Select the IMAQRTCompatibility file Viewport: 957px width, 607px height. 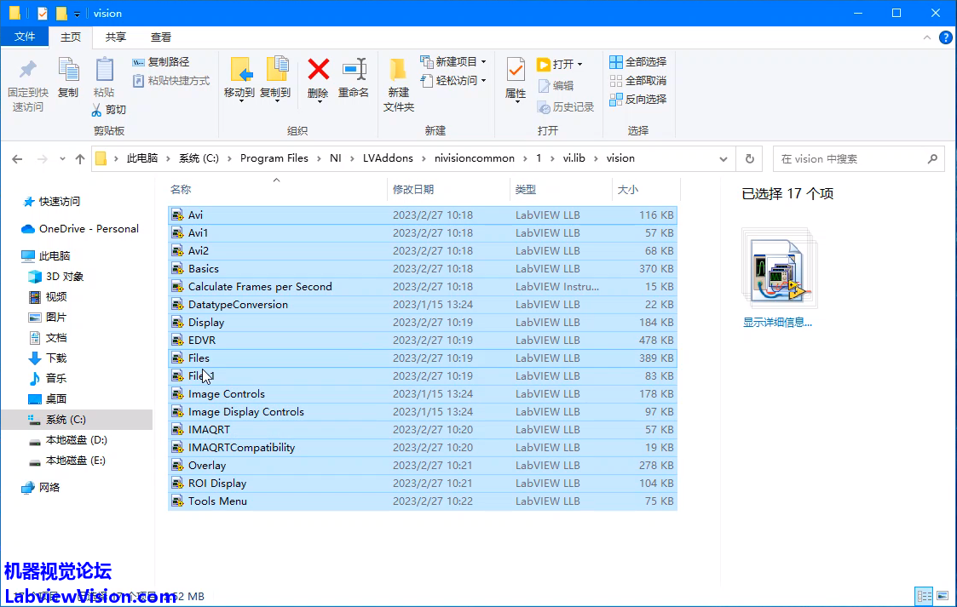click(423, 447)
